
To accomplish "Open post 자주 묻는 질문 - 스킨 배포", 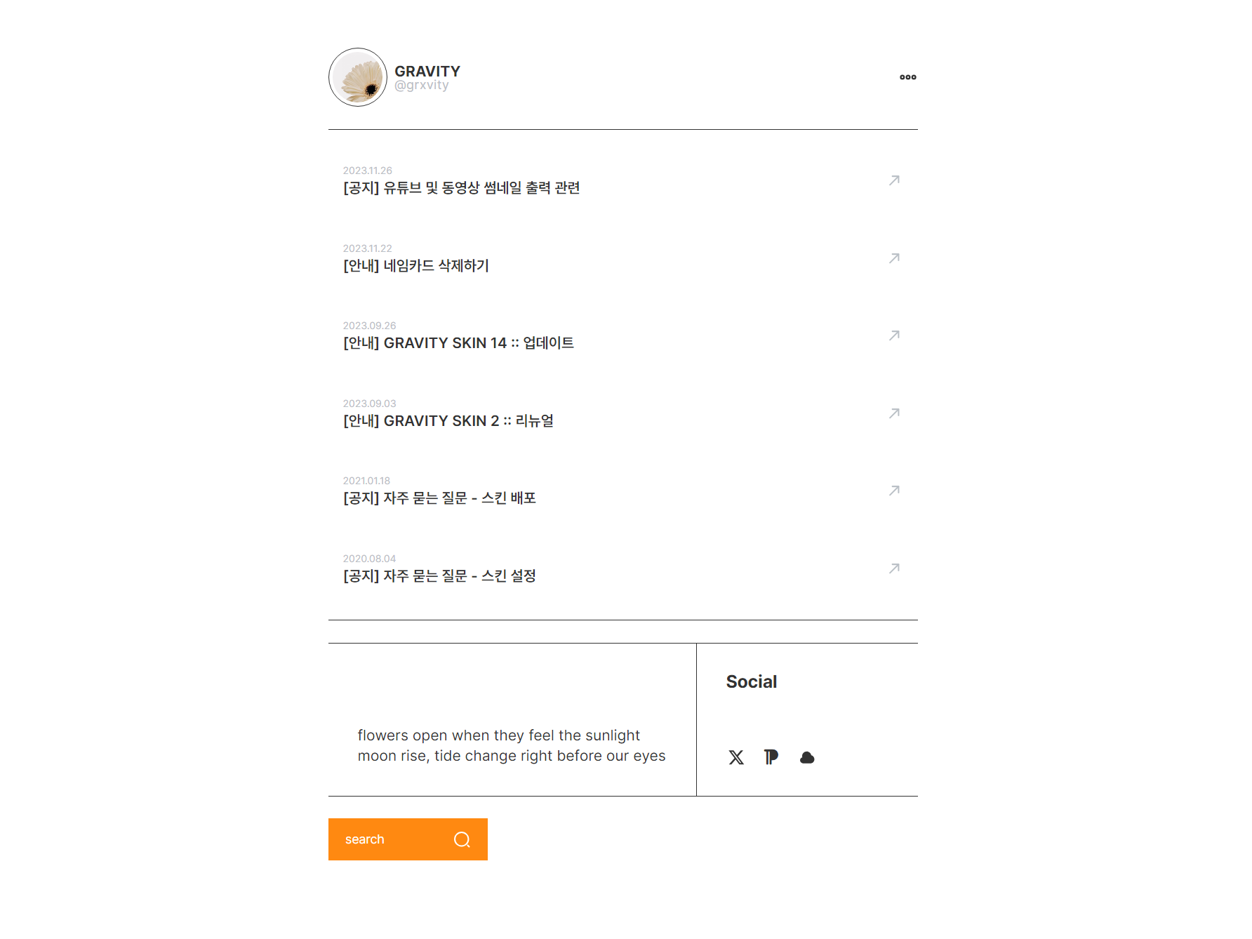I will [x=439, y=498].
